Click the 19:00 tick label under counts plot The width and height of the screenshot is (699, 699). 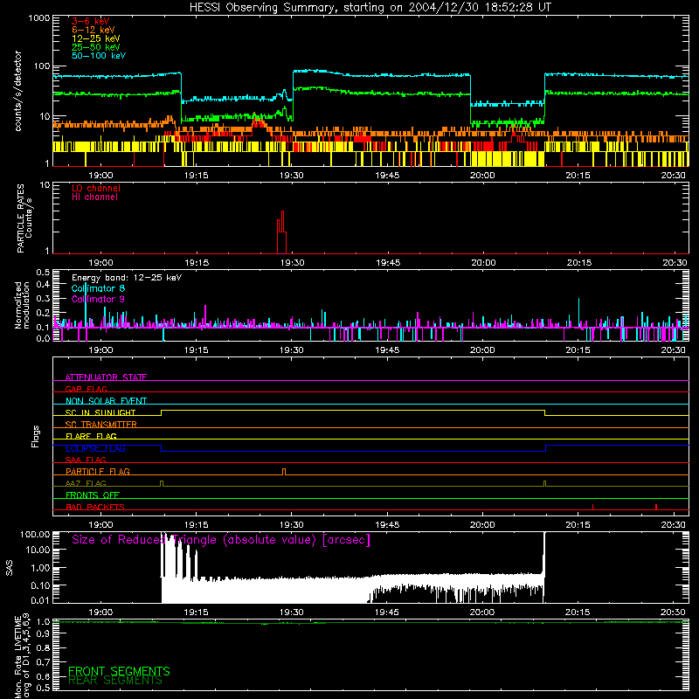click(x=100, y=176)
